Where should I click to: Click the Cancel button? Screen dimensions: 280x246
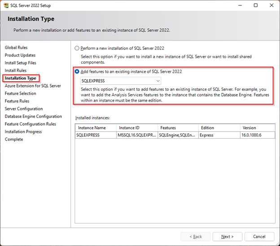point(259,237)
